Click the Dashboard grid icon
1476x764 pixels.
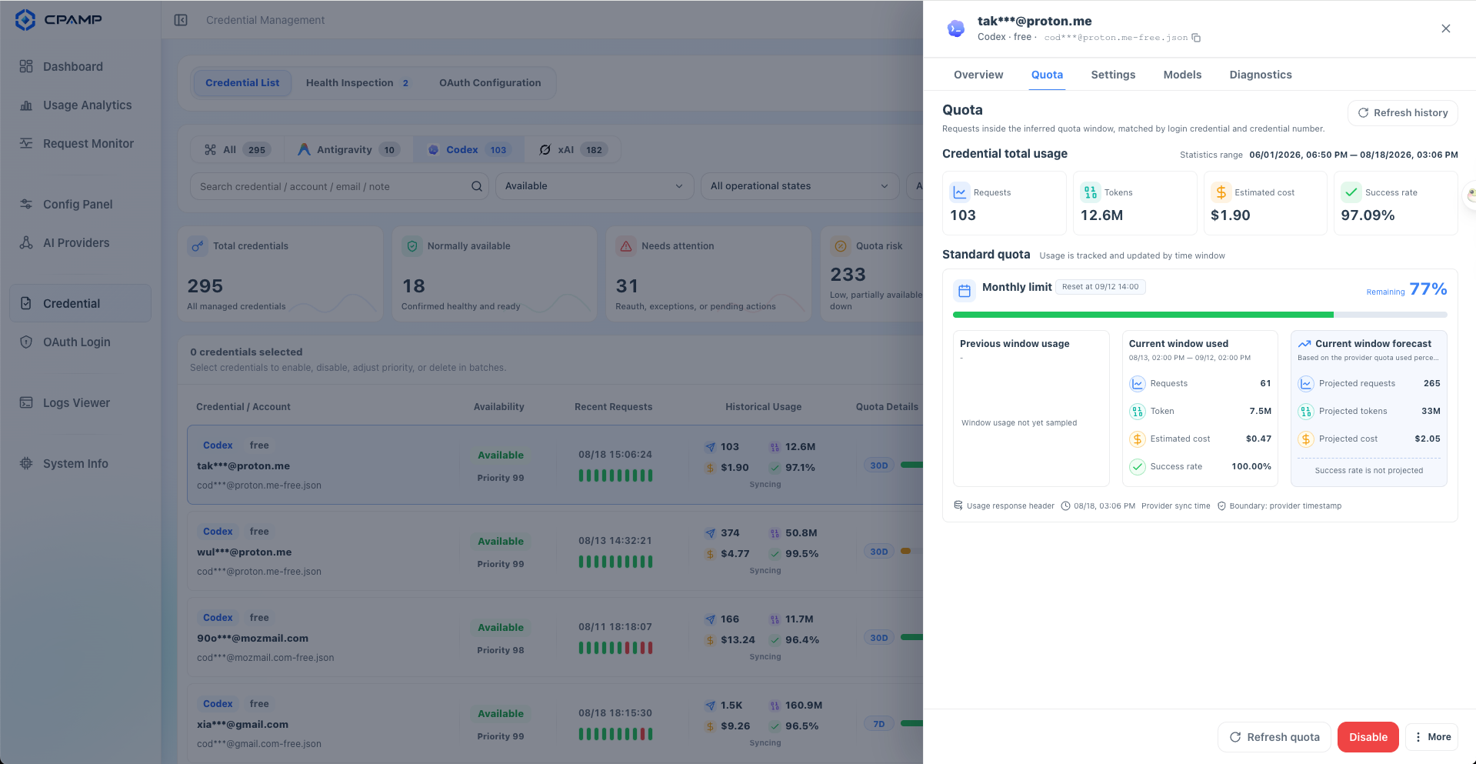26,66
